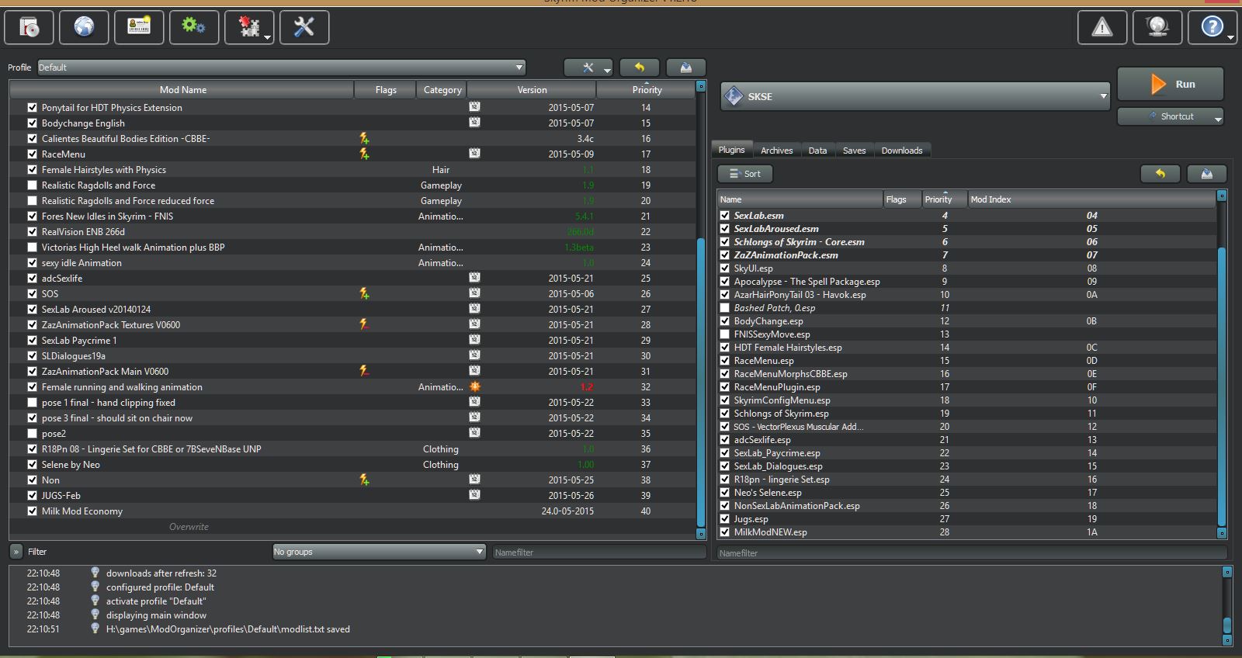Switch to the Archives tab
This screenshot has height=658, width=1242.
[x=776, y=151]
